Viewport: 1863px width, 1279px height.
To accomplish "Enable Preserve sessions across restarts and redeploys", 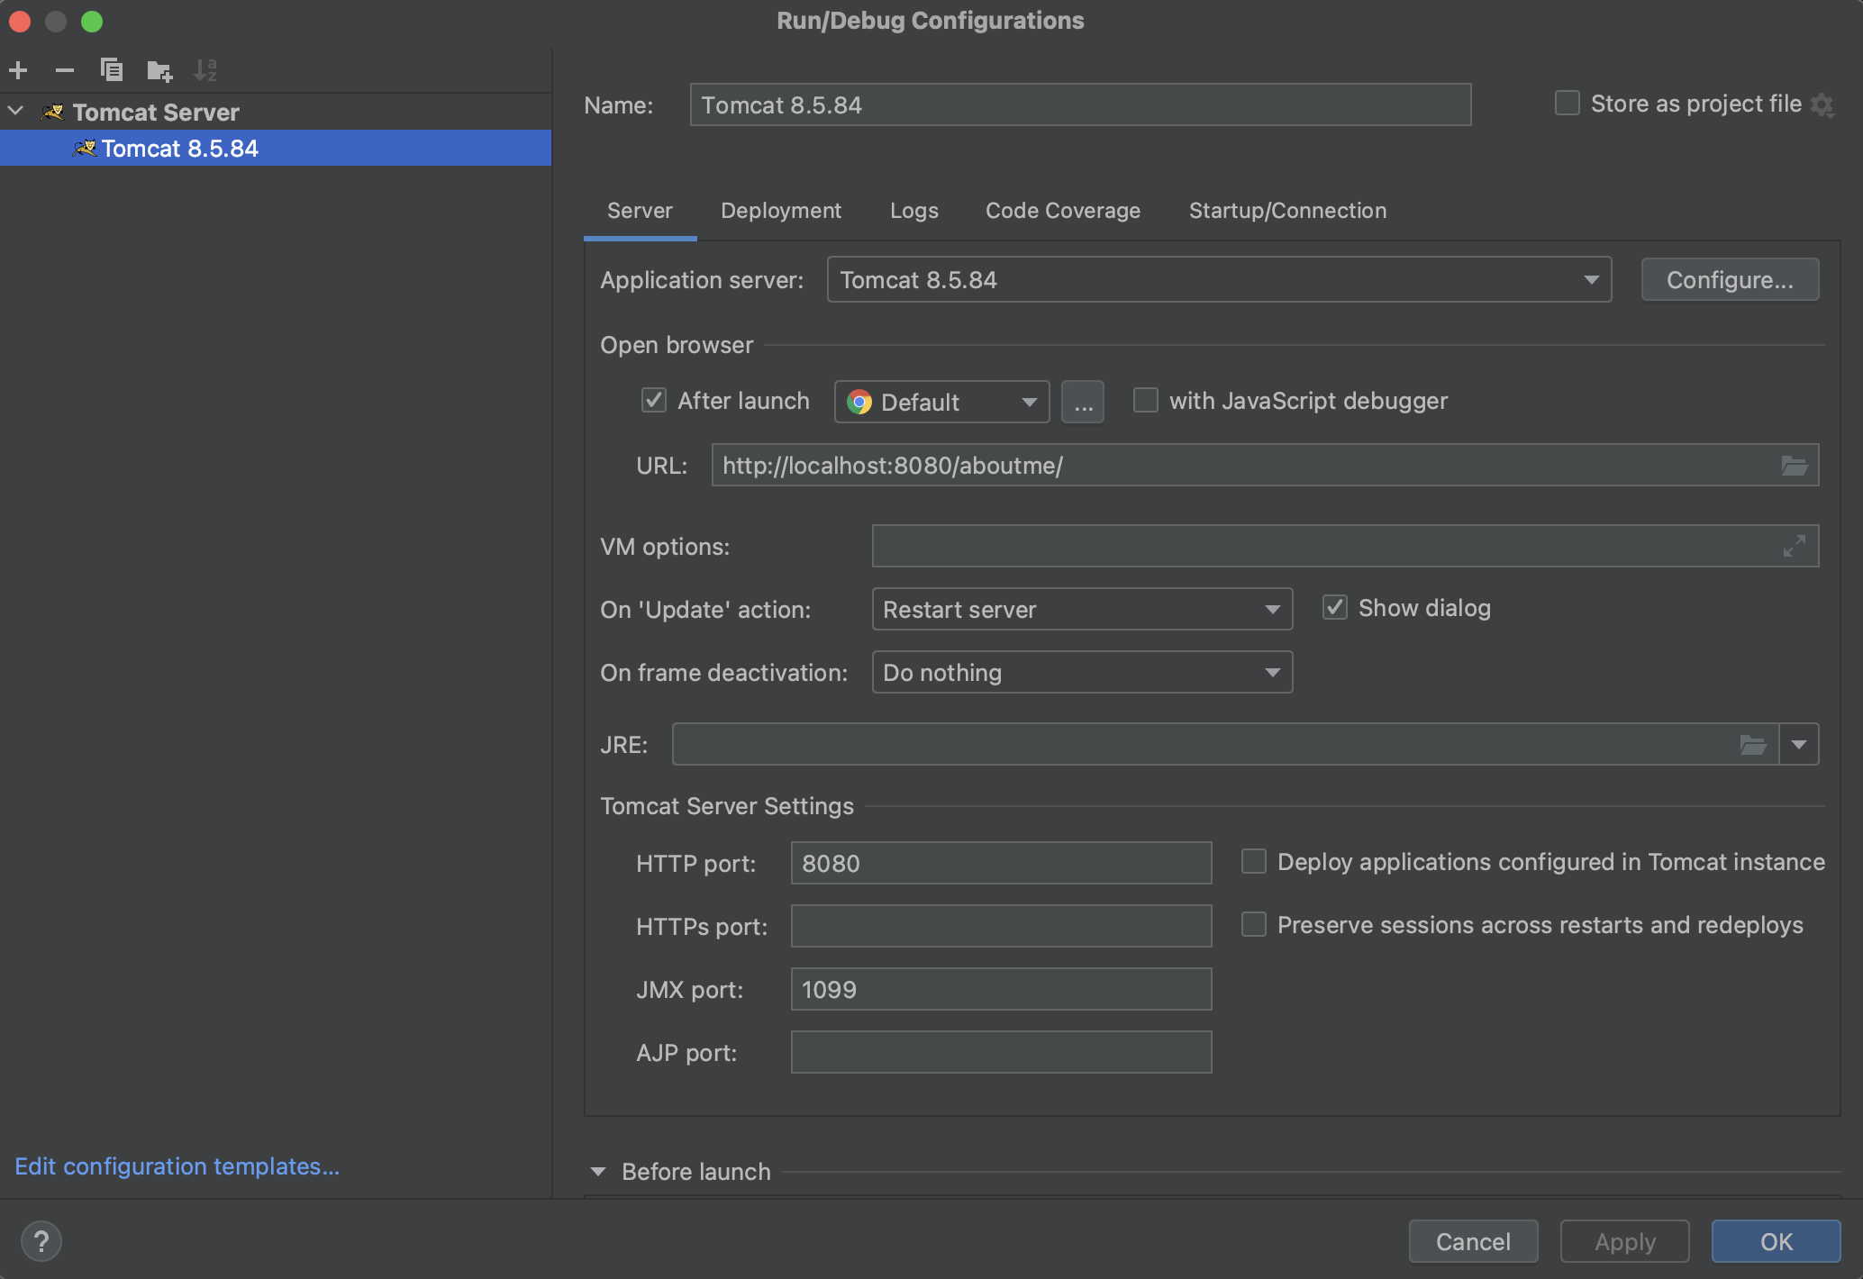I will pyautogui.click(x=1254, y=924).
